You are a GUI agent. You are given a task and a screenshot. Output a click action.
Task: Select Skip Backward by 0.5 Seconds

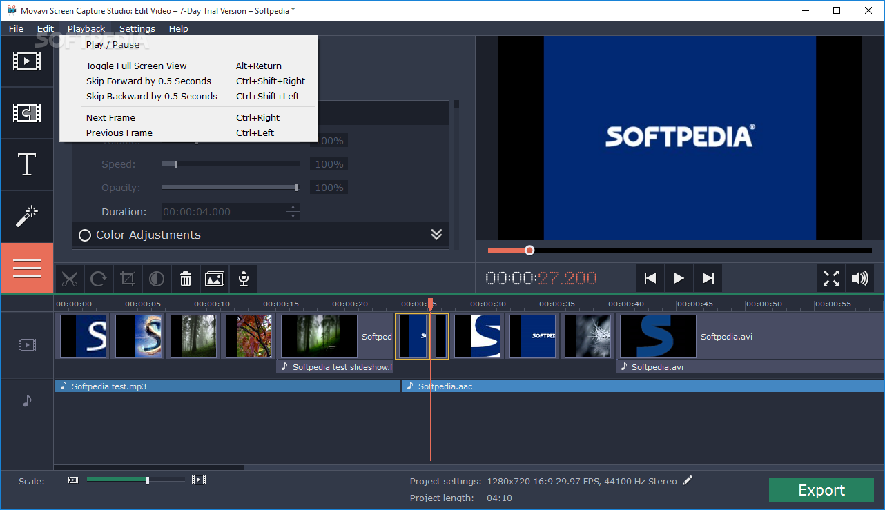coord(188,96)
